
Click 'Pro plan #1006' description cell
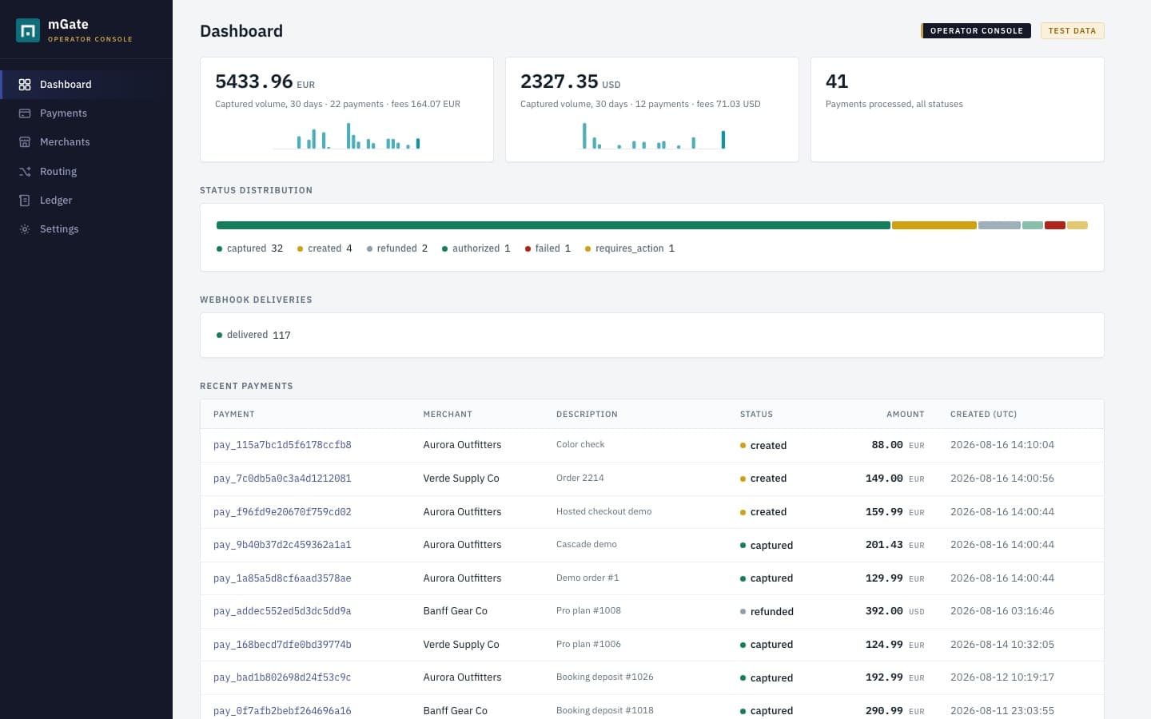(x=588, y=644)
